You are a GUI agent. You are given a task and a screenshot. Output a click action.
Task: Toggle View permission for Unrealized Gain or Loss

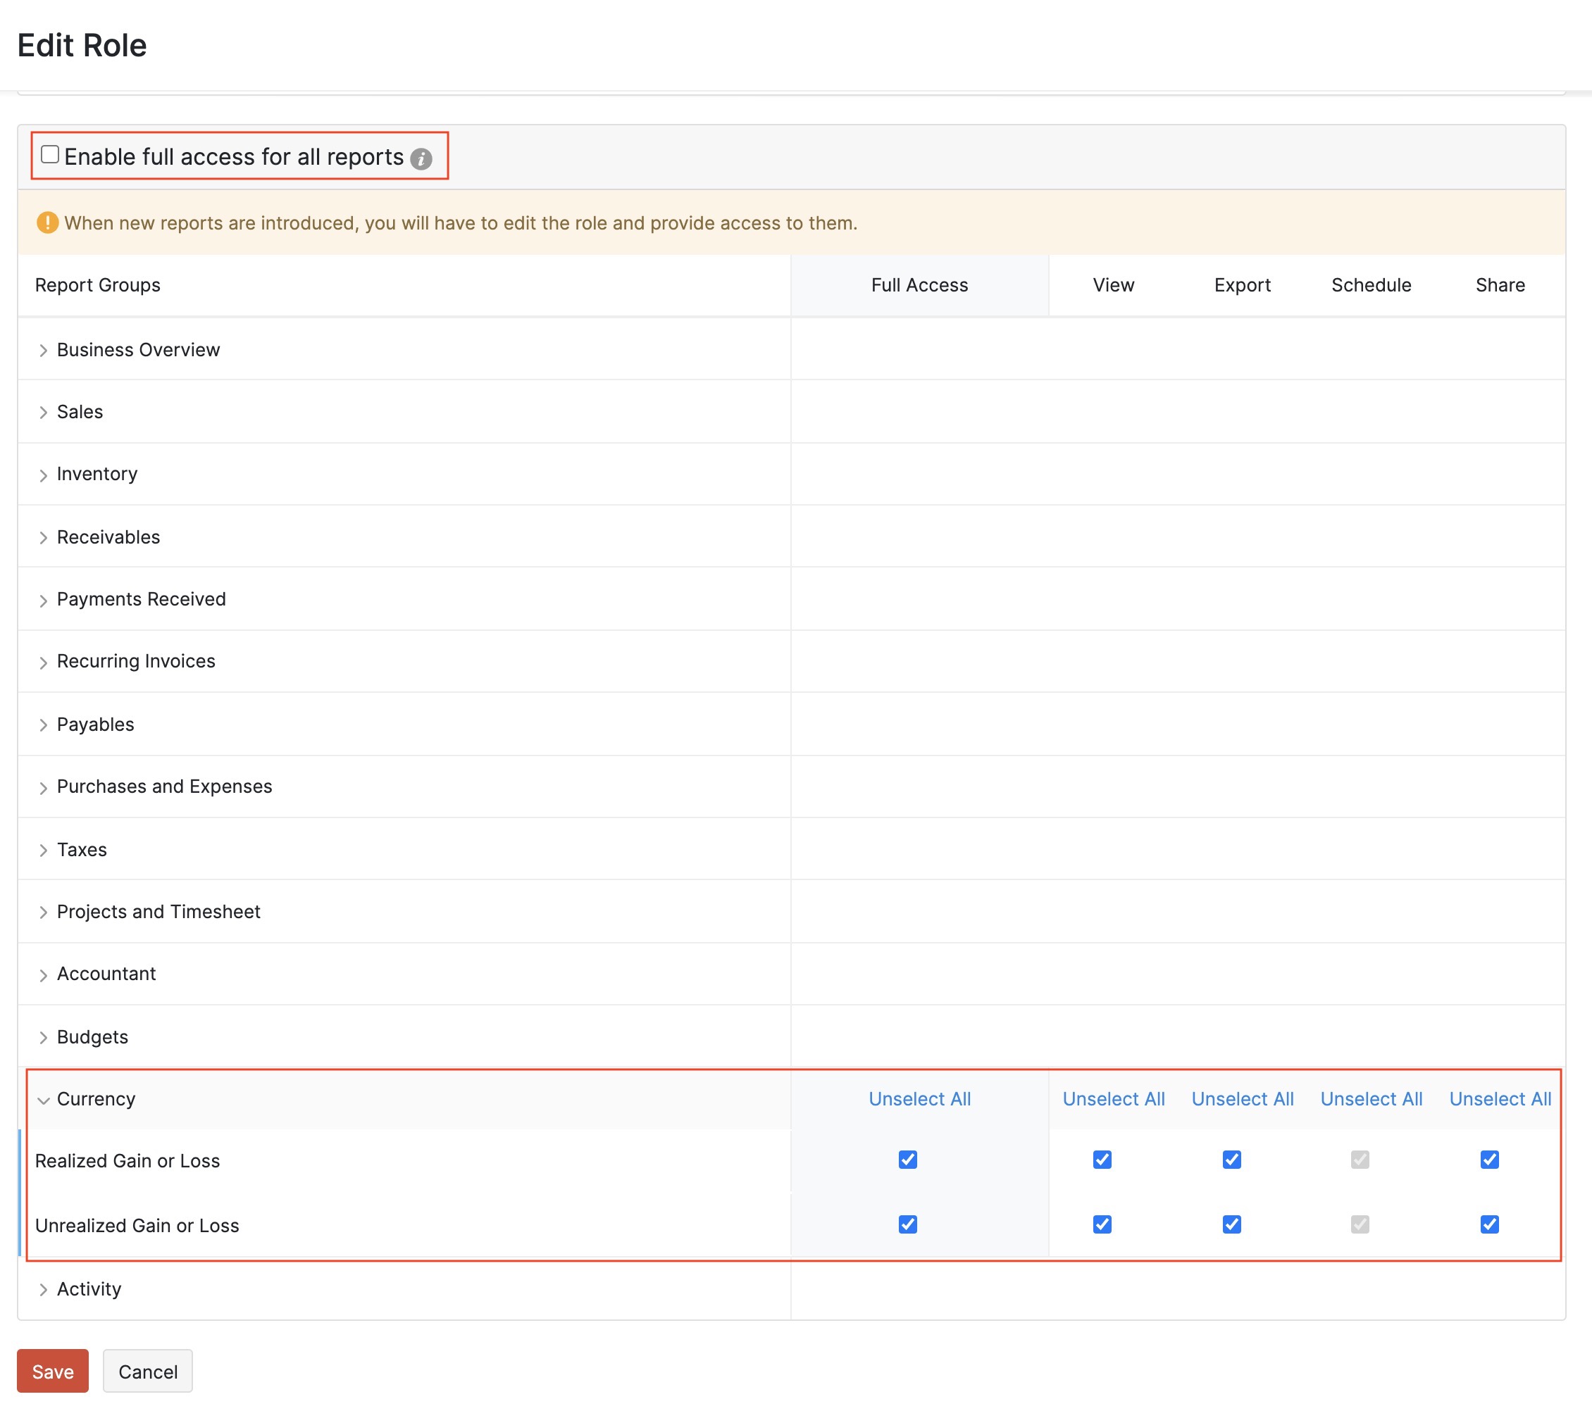tap(1101, 1225)
